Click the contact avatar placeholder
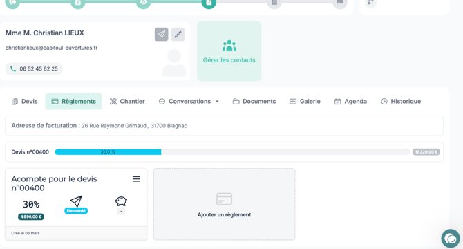This screenshot has width=463, height=249. point(174,63)
